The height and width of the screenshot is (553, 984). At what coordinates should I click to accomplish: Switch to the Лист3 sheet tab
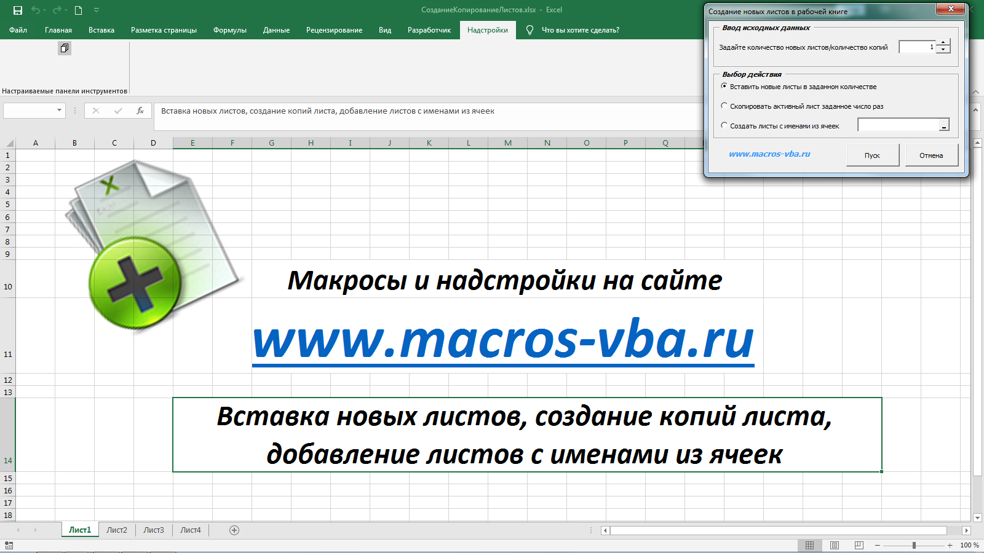pyautogui.click(x=153, y=529)
